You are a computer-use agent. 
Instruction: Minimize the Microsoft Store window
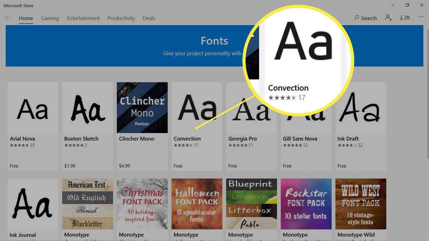pos(393,5)
